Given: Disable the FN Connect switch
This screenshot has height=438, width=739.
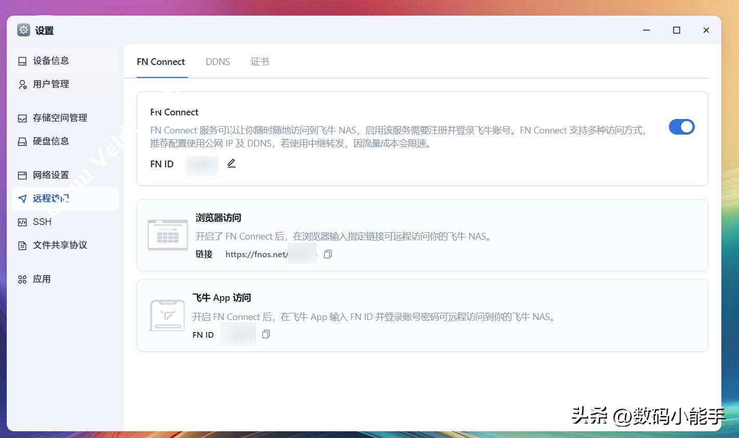Looking at the screenshot, I should pyautogui.click(x=682, y=127).
